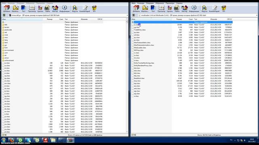Screen dimensions: 259x145
Task: Click Delete (Удалить) icon in right window
Action: [170, 8]
